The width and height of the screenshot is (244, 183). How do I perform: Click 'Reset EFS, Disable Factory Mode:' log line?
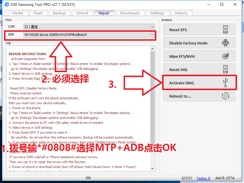[34, 88]
